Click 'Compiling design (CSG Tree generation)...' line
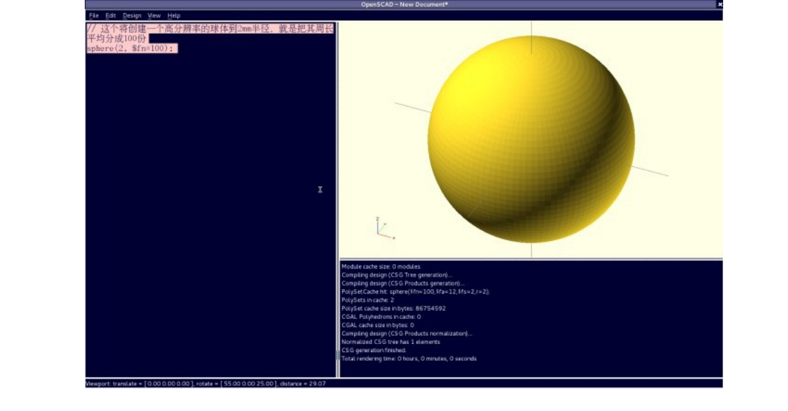This screenshot has width=788, height=411. tap(397, 275)
